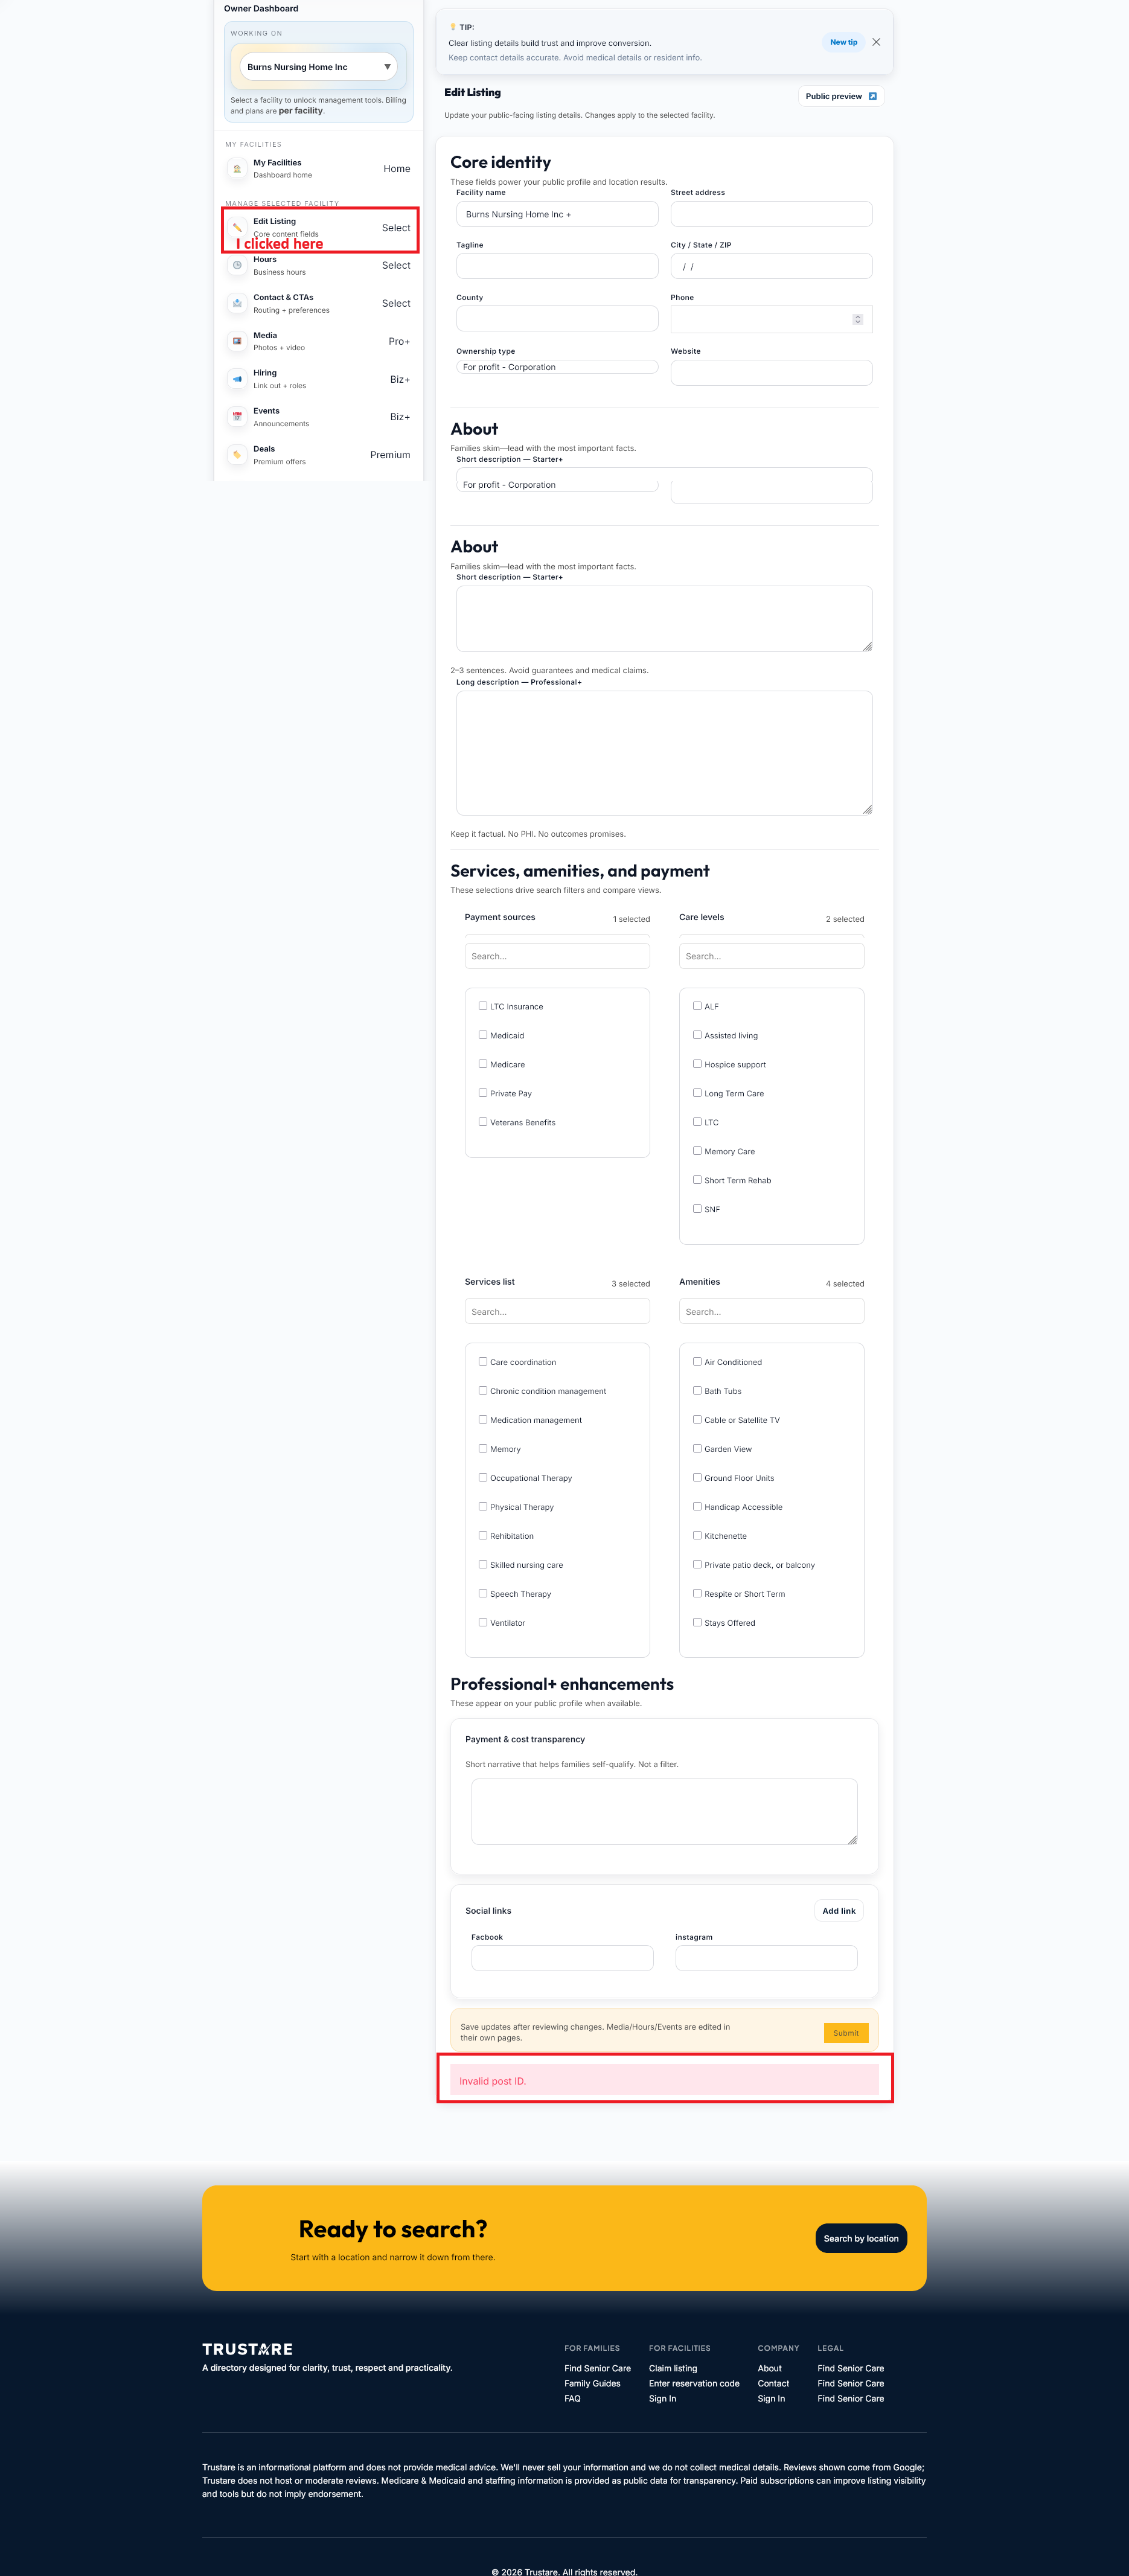This screenshot has height=2576, width=1129.
Task: Click the calendar icon for Events
Action: click(237, 417)
